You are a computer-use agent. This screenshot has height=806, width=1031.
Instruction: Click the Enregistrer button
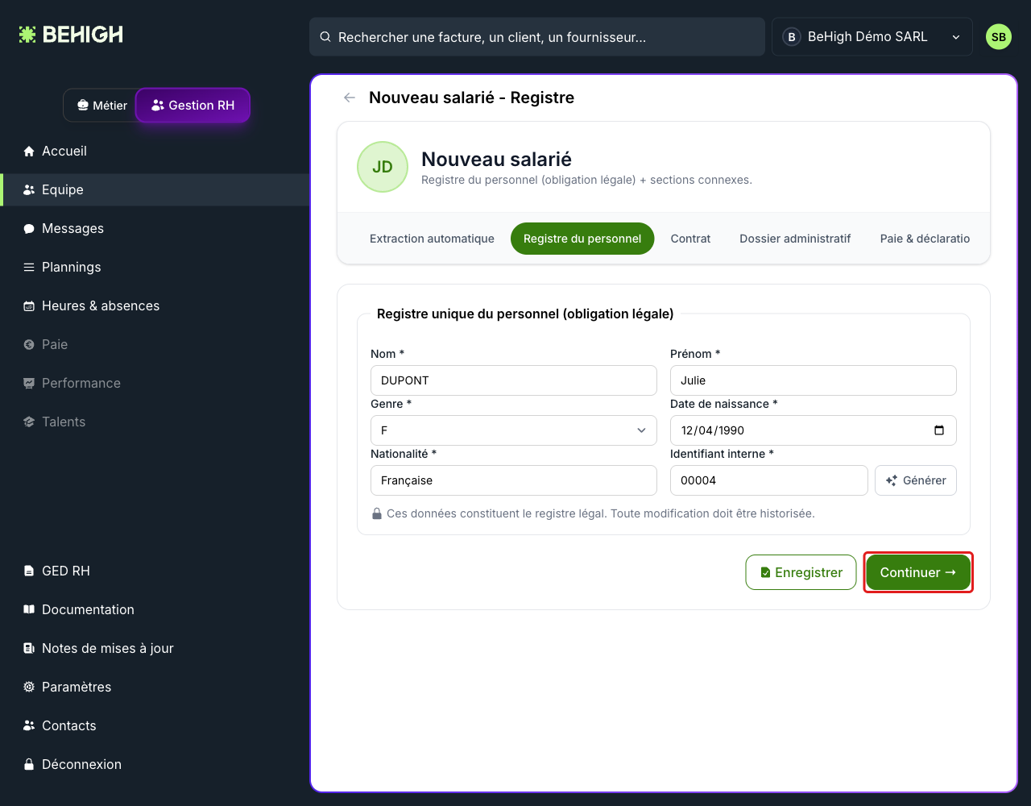click(x=801, y=572)
